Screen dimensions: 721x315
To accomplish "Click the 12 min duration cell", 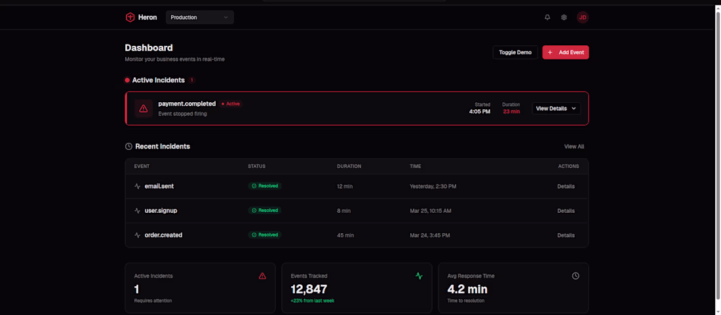I will click(x=345, y=187).
